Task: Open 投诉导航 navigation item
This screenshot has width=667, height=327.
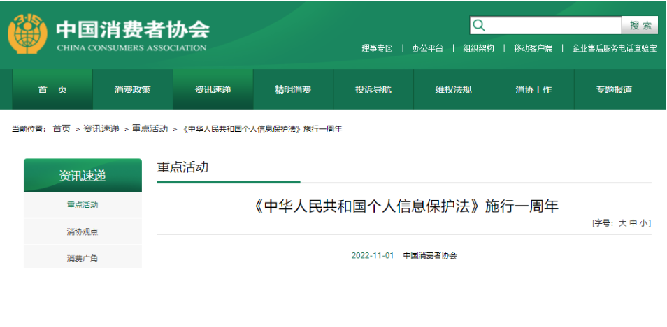Action: point(373,89)
